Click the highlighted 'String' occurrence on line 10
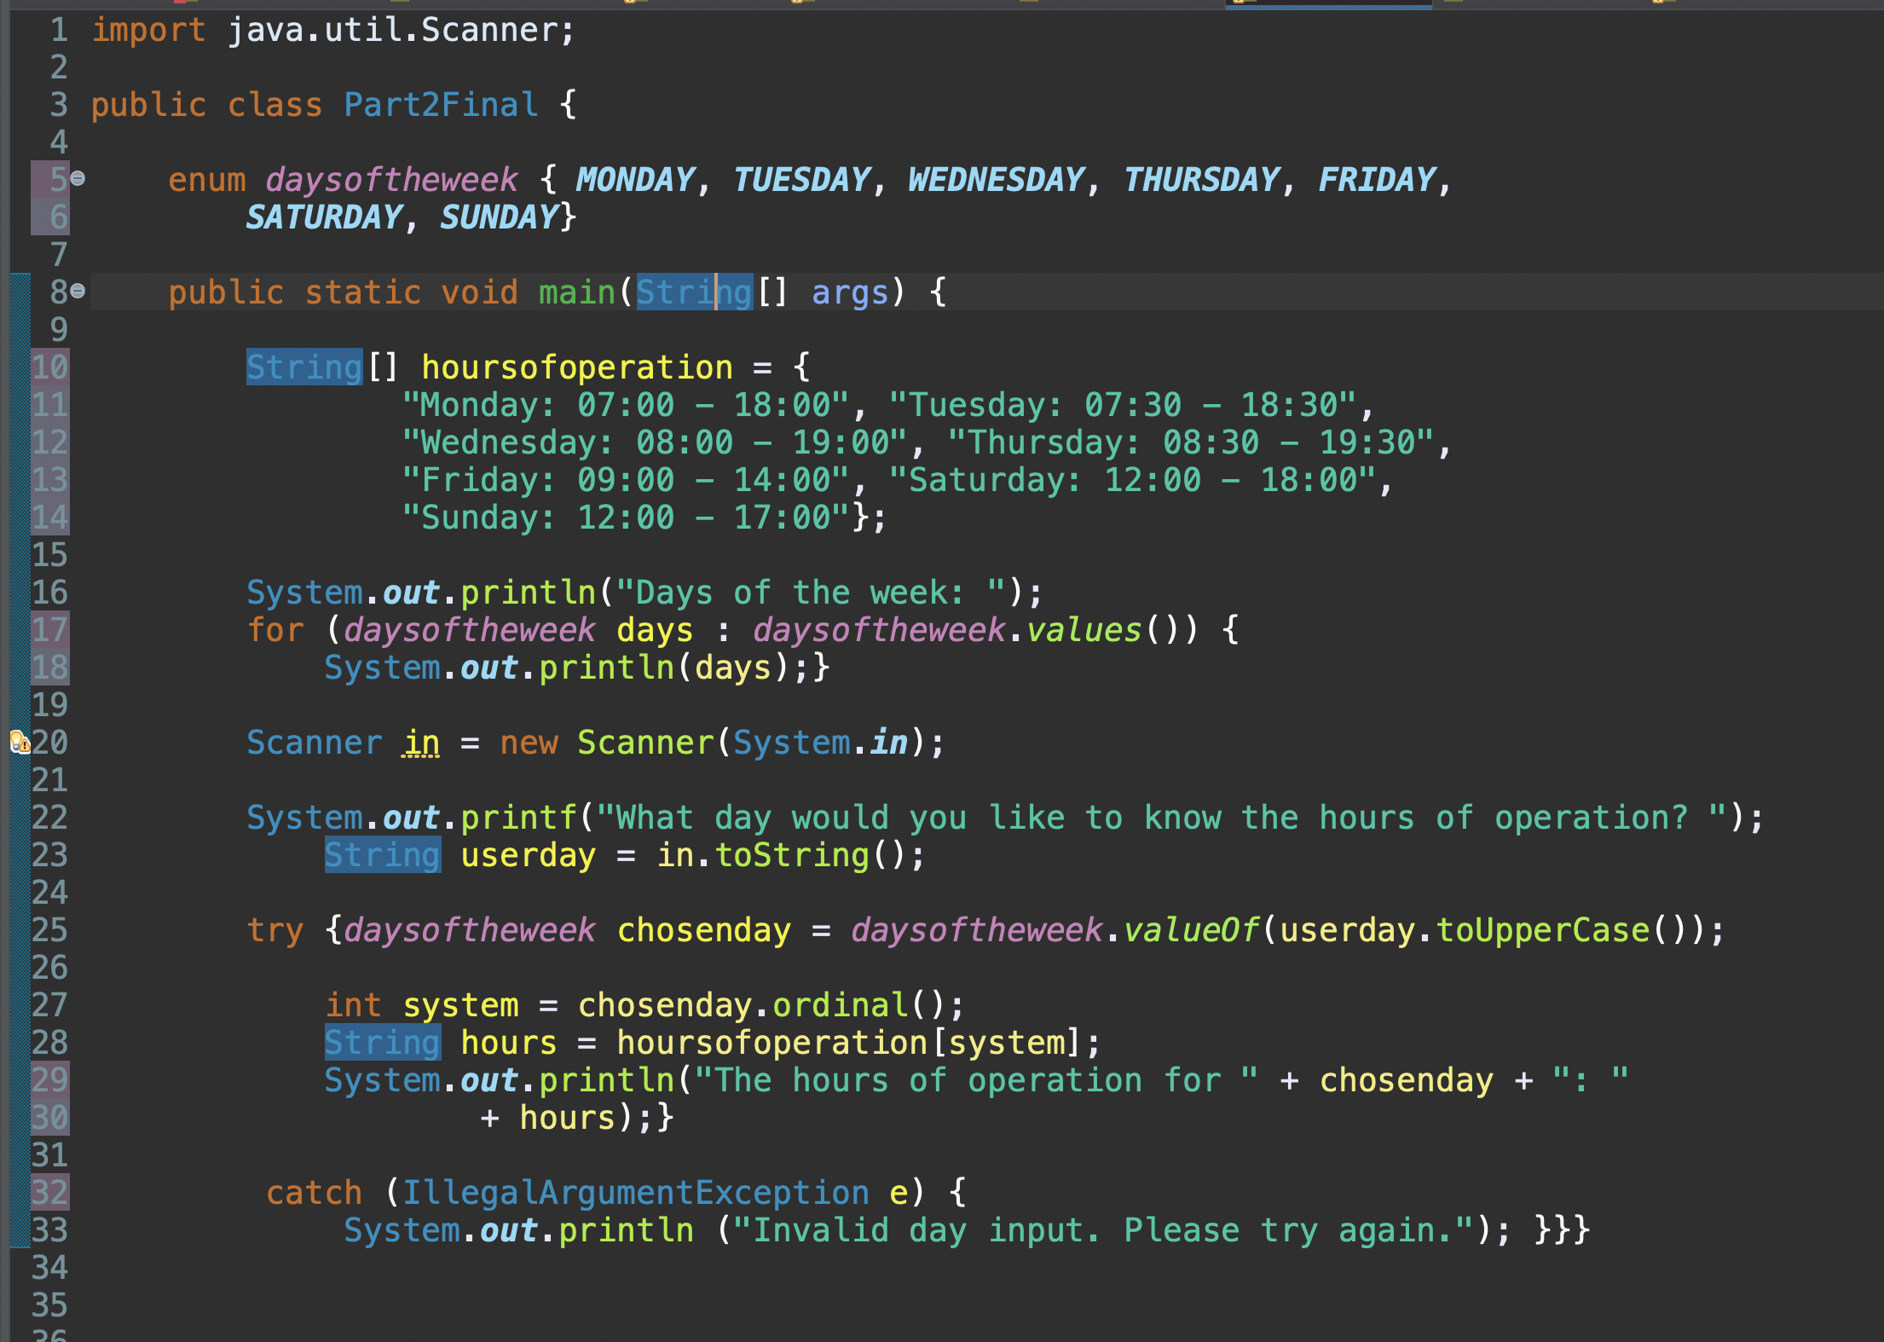Viewport: 1884px width, 1342px height. [303, 367]
